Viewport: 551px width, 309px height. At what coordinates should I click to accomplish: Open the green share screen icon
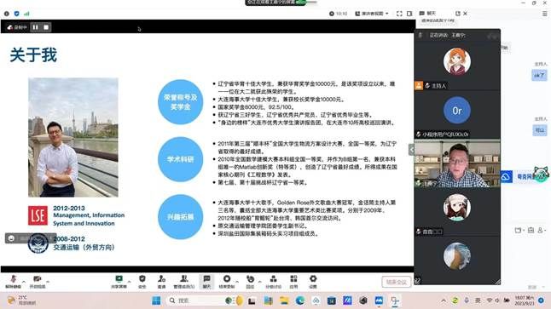pyautogui.click(x=119, y=281)
